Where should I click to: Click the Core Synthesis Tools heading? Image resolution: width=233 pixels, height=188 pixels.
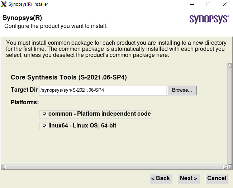[69, 77]
